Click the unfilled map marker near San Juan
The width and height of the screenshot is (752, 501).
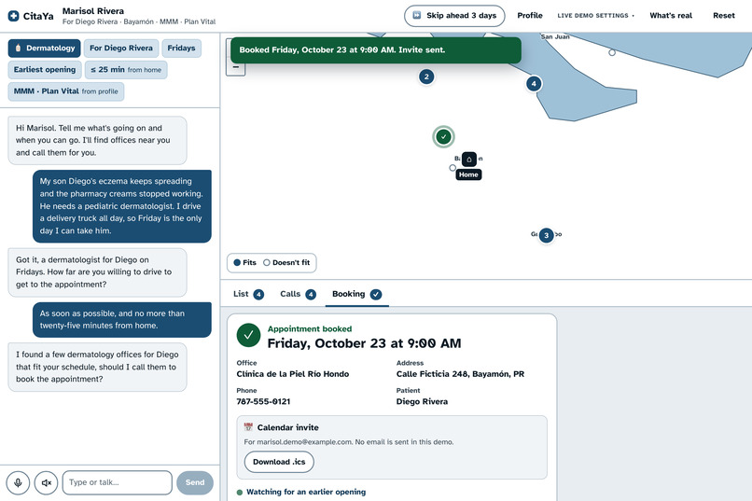pos(612,53)
